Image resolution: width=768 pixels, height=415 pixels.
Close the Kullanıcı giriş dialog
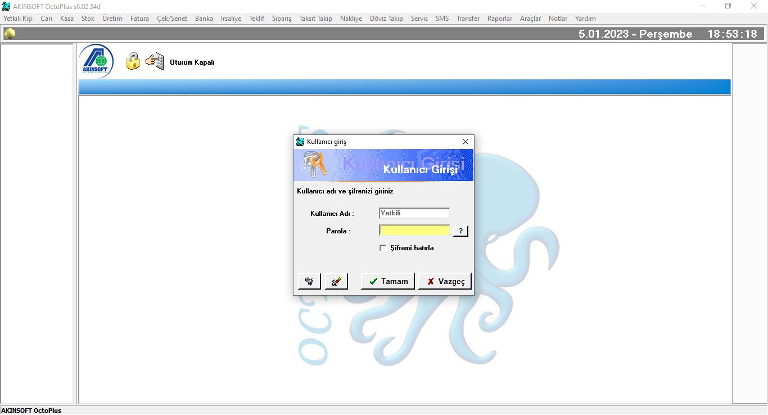pyautogui.click(x=465, y=142)
